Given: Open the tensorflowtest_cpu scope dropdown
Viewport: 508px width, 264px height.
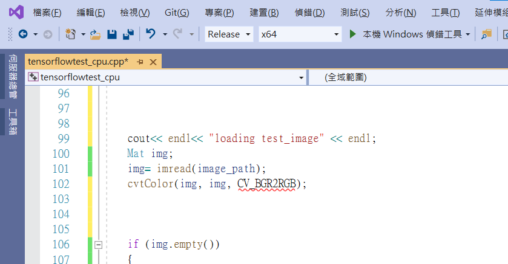Looking at the screenshot, I should coord(166,77).
